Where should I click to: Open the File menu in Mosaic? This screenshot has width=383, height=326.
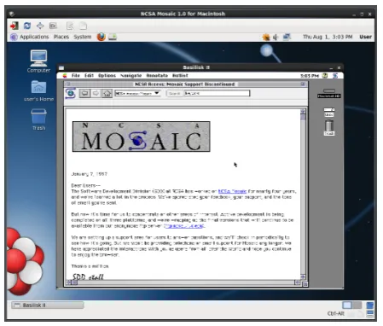(76, 76)
